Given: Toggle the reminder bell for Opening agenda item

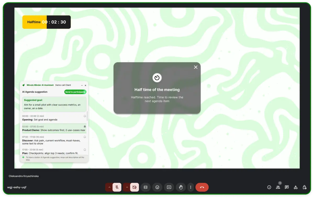Looking at the screenshot, I should (85, 116).
